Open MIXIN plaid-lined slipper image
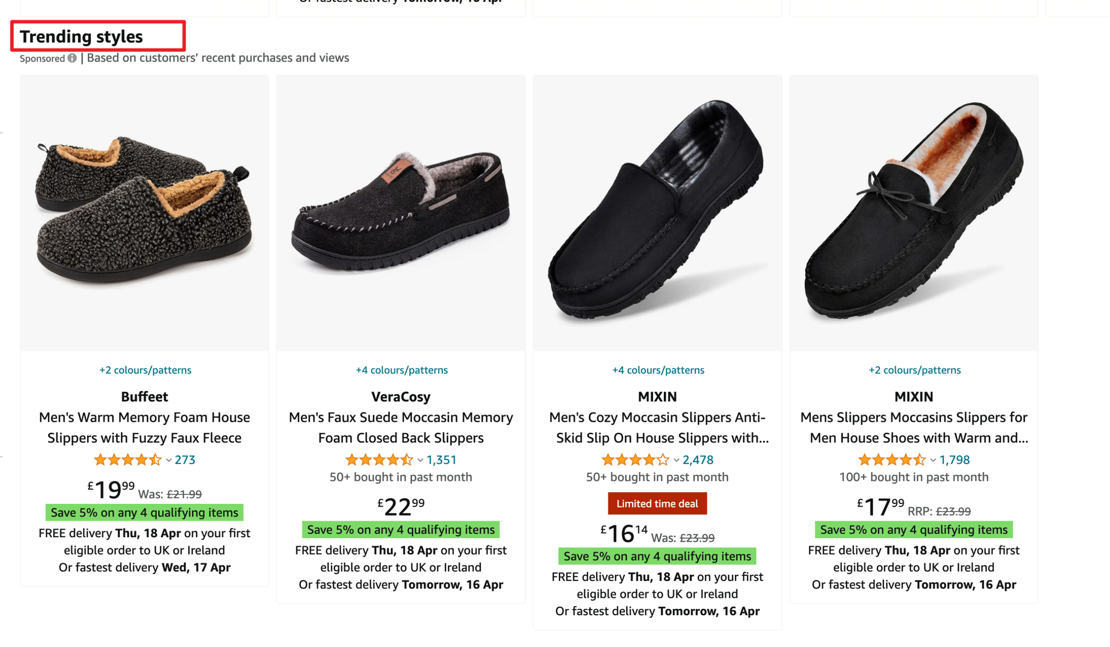This screenshot has height=647, width=1110. [x=657, y=213]
